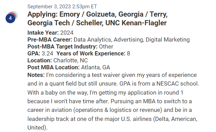Screen dimensions: 216x132
Task: Open the September 3, 2023 timestamp
Action: point(62,7)
